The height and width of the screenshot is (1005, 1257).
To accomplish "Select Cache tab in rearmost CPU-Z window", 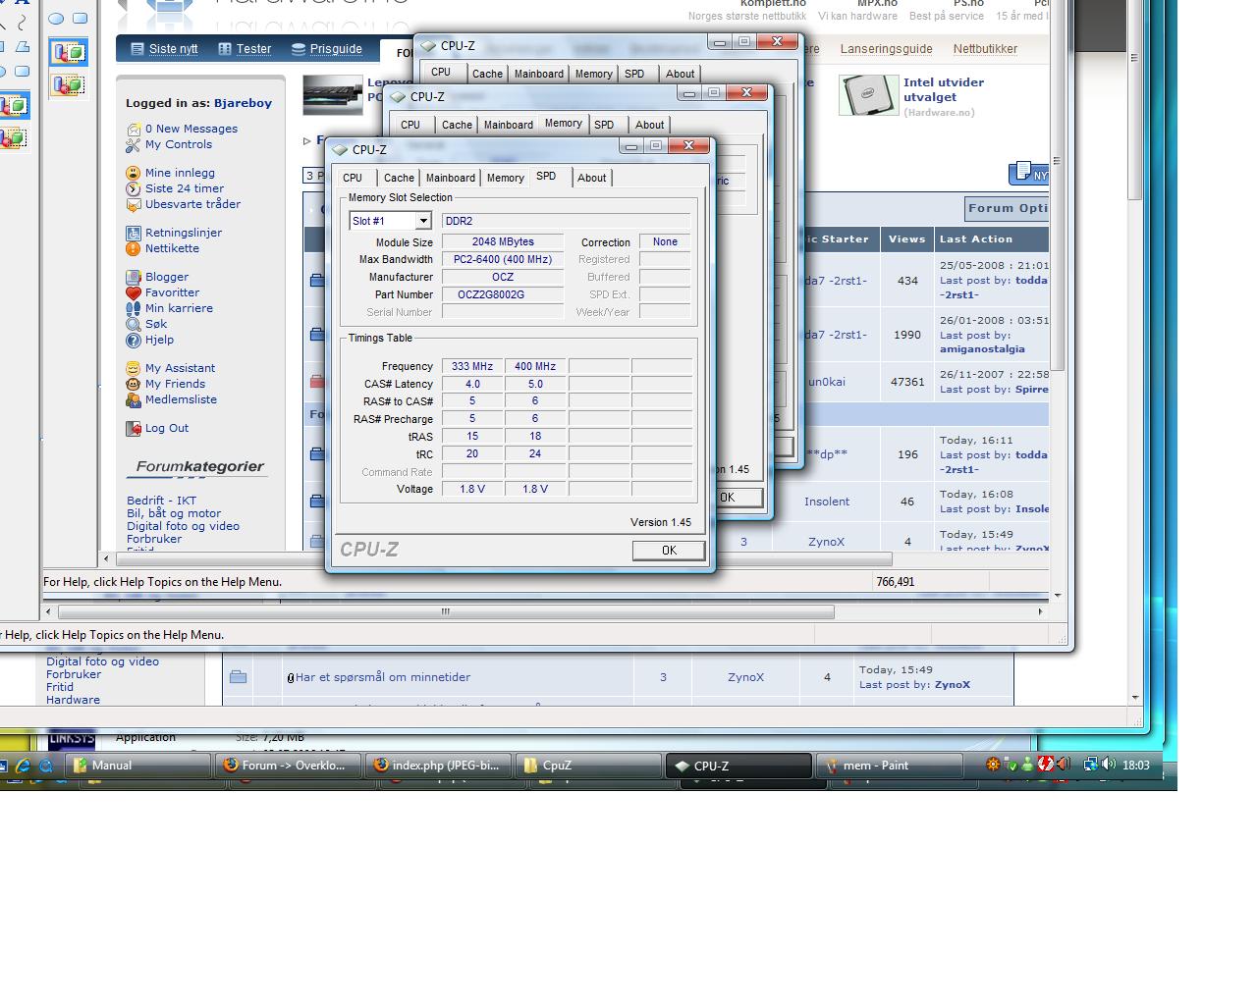I will pyautogui.click(x=487, y=74).
